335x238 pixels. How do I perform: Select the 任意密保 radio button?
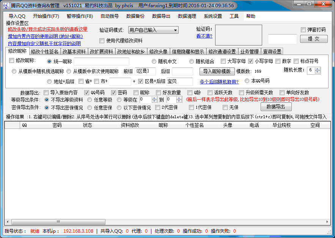(90, 108)
